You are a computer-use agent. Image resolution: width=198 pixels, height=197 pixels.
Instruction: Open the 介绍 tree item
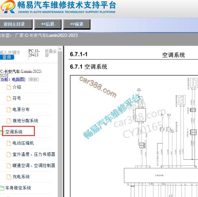(x=17, y=87)
